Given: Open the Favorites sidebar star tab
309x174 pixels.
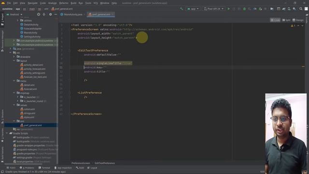Looking at the screenshot, I should pyautogui.click(x=2, y=135).
